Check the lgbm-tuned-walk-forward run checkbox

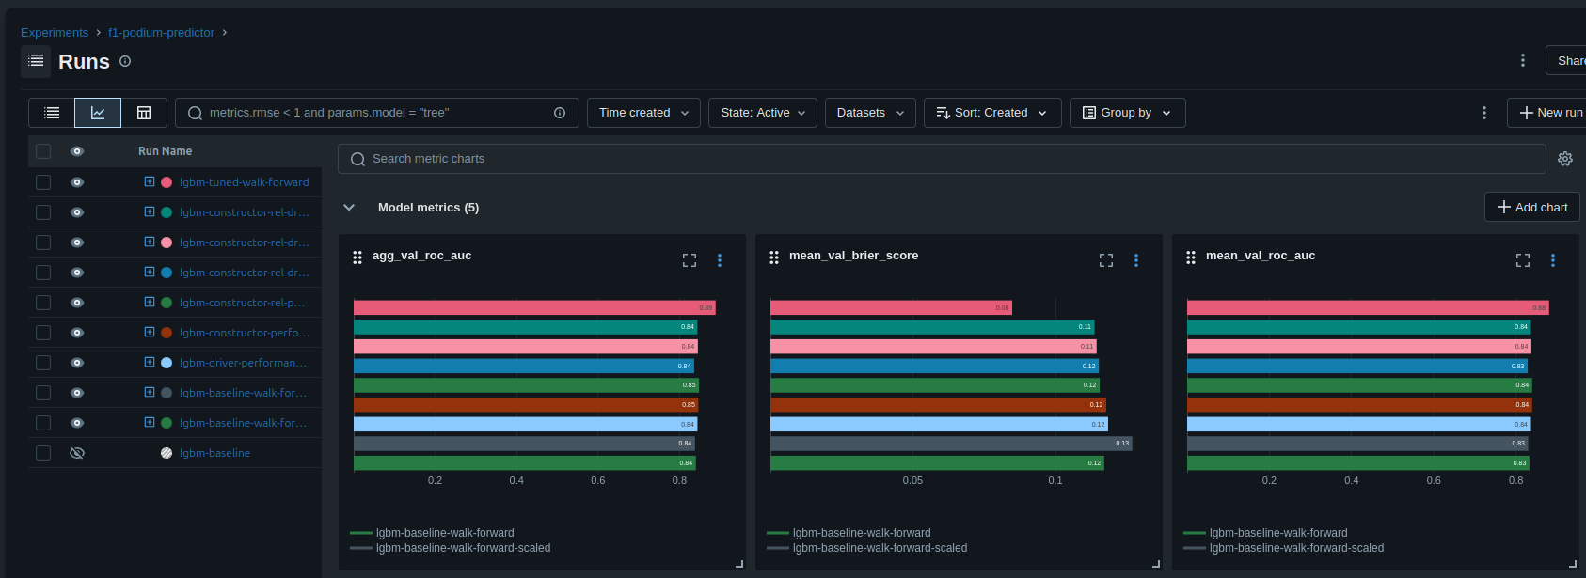[43, 182]
